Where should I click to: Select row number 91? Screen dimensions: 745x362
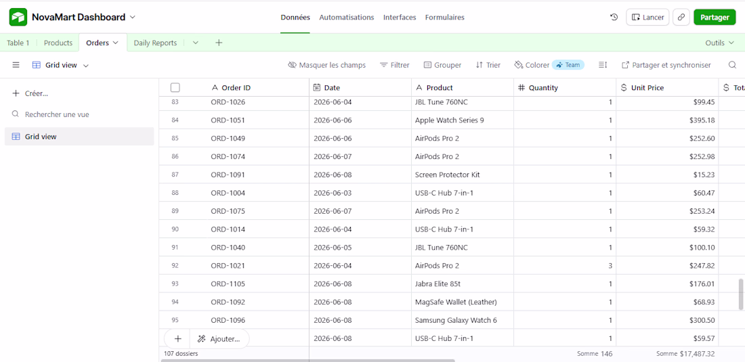[x=175, y=248]
